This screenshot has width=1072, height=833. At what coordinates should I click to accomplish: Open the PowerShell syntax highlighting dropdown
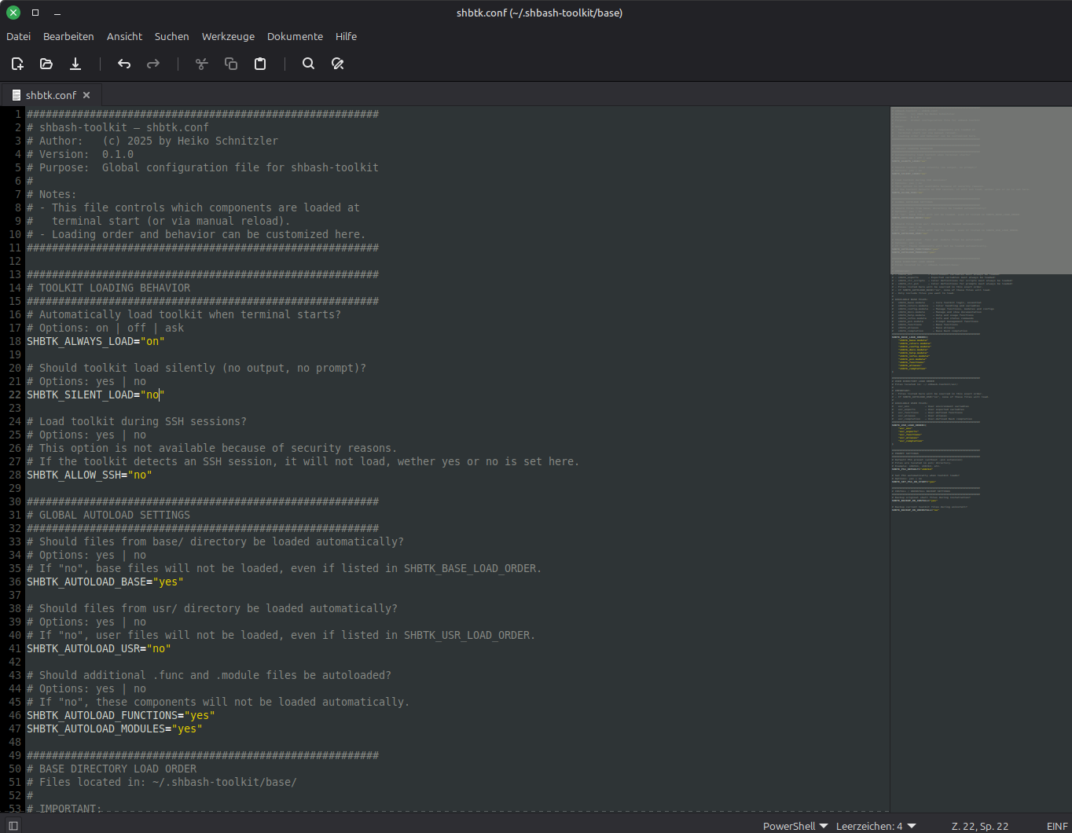tap(795, 826)
